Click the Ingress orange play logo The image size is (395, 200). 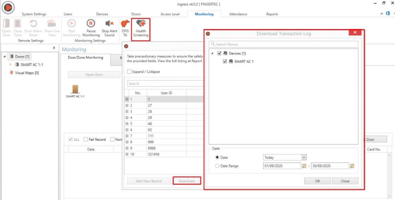[x=8, y=7]
